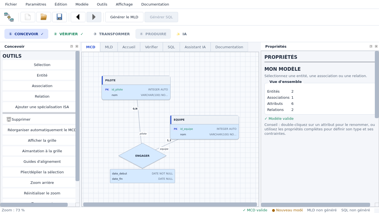Open the Outils menu
379x213 pixels.
(102, 4)
